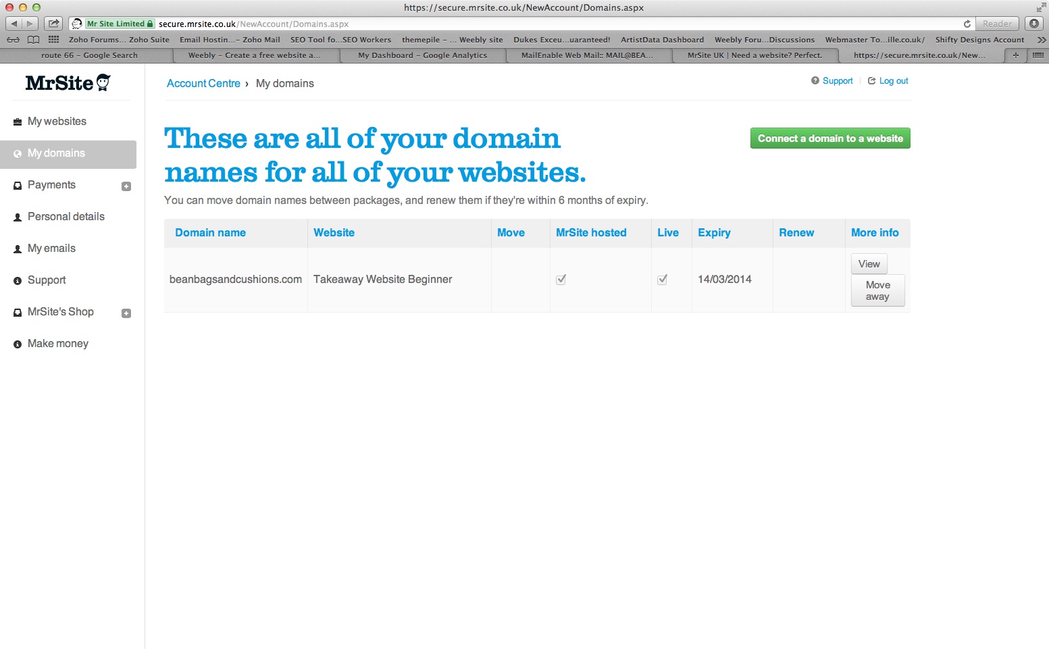Viewport: 1049px width, 649px height.
Task: Open Shifty Designs Account bookmark
Action: (x=979, y=40)
